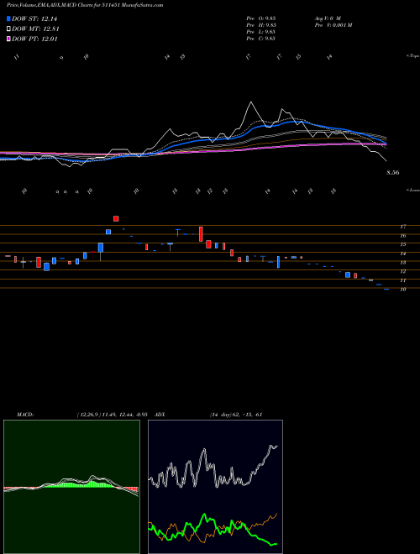
Task: Click inside the green MACD histogram chart
Action: [71, 487]
